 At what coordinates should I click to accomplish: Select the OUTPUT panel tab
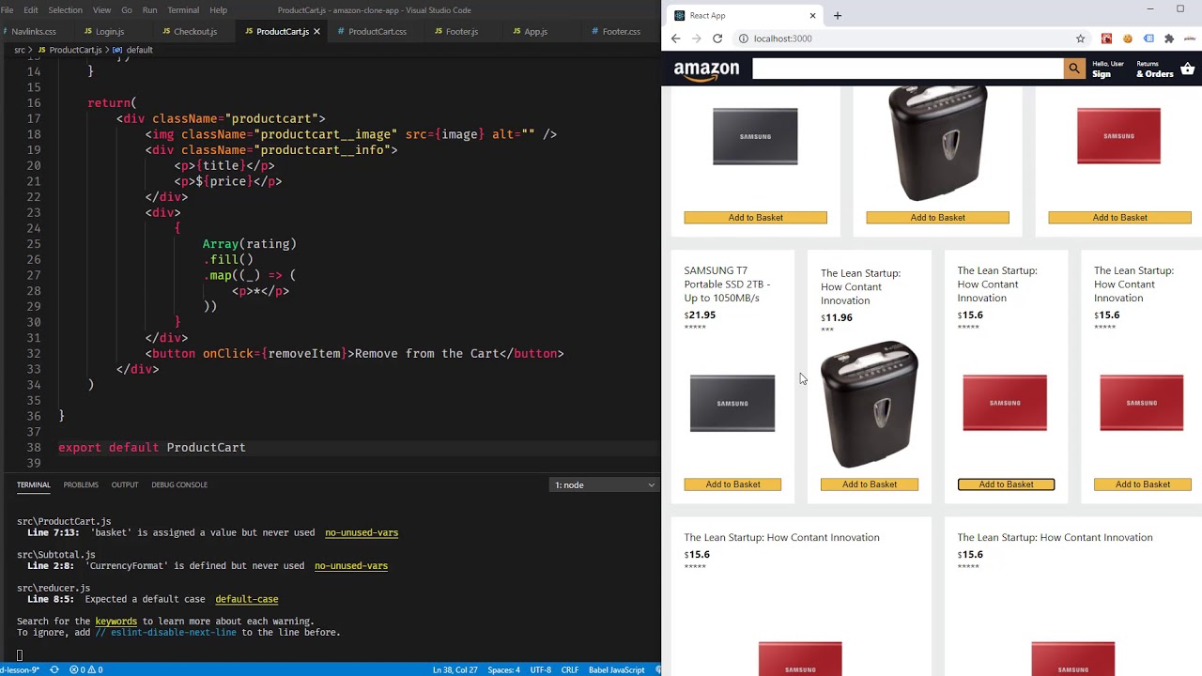click(x=125, y=484)
